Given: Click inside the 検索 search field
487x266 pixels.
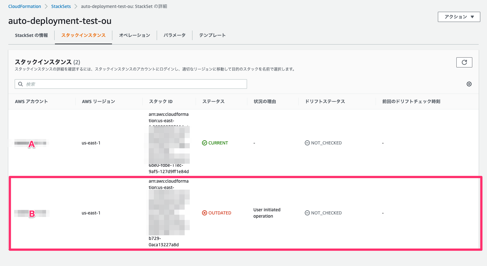Looking at the screenshot, I should [x=128, y=84].
